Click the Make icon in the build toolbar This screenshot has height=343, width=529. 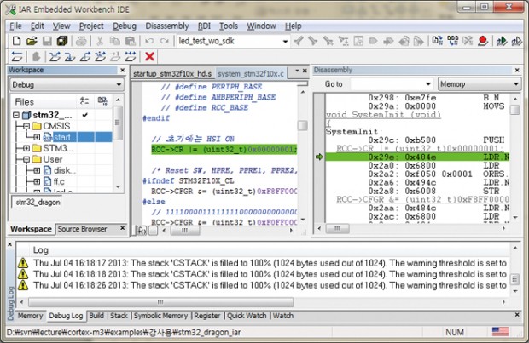coord(452,41)
